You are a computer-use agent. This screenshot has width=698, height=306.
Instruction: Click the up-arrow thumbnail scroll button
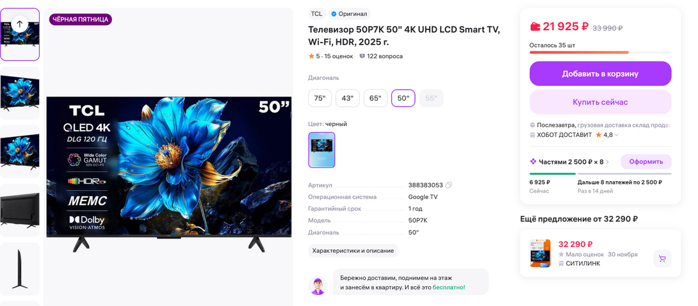click(x=20, y=24)
